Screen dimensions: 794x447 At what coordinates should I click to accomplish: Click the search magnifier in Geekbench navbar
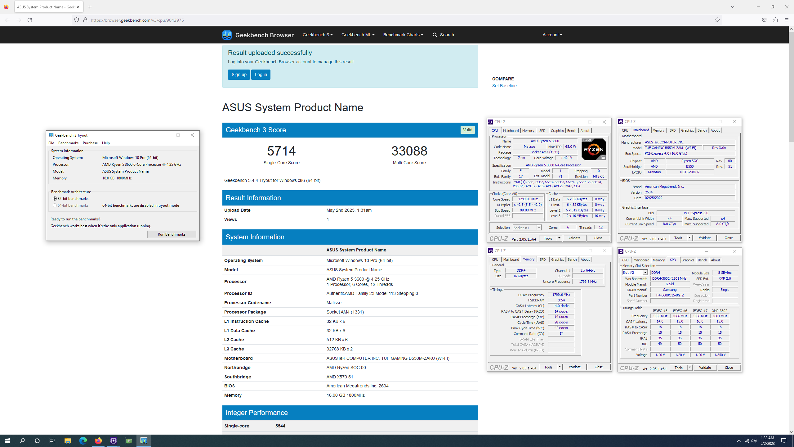(x=435, y=35)
